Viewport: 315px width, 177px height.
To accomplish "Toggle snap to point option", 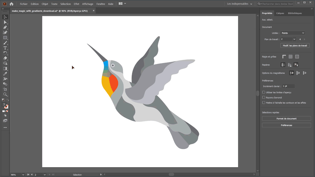I will click(x=291, y=73).
